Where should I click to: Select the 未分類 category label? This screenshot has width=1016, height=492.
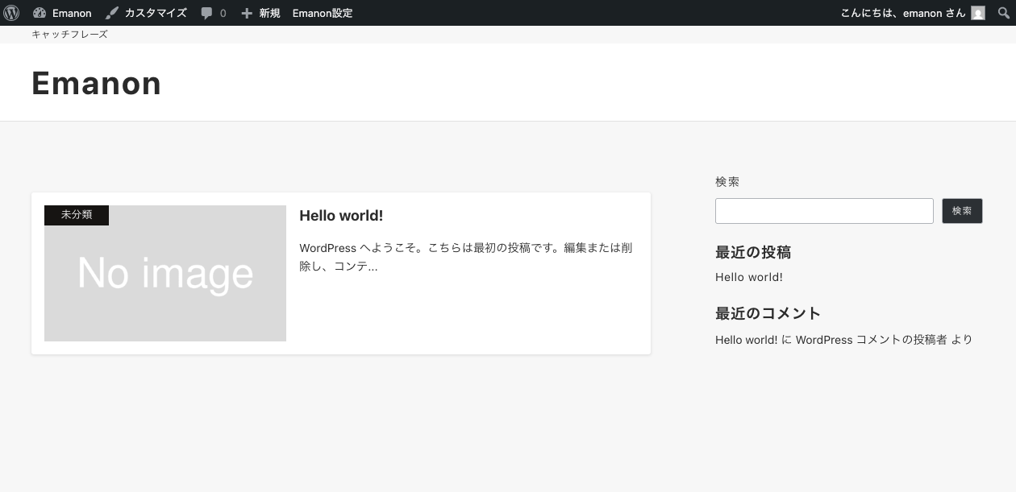(x=77, y=215)
